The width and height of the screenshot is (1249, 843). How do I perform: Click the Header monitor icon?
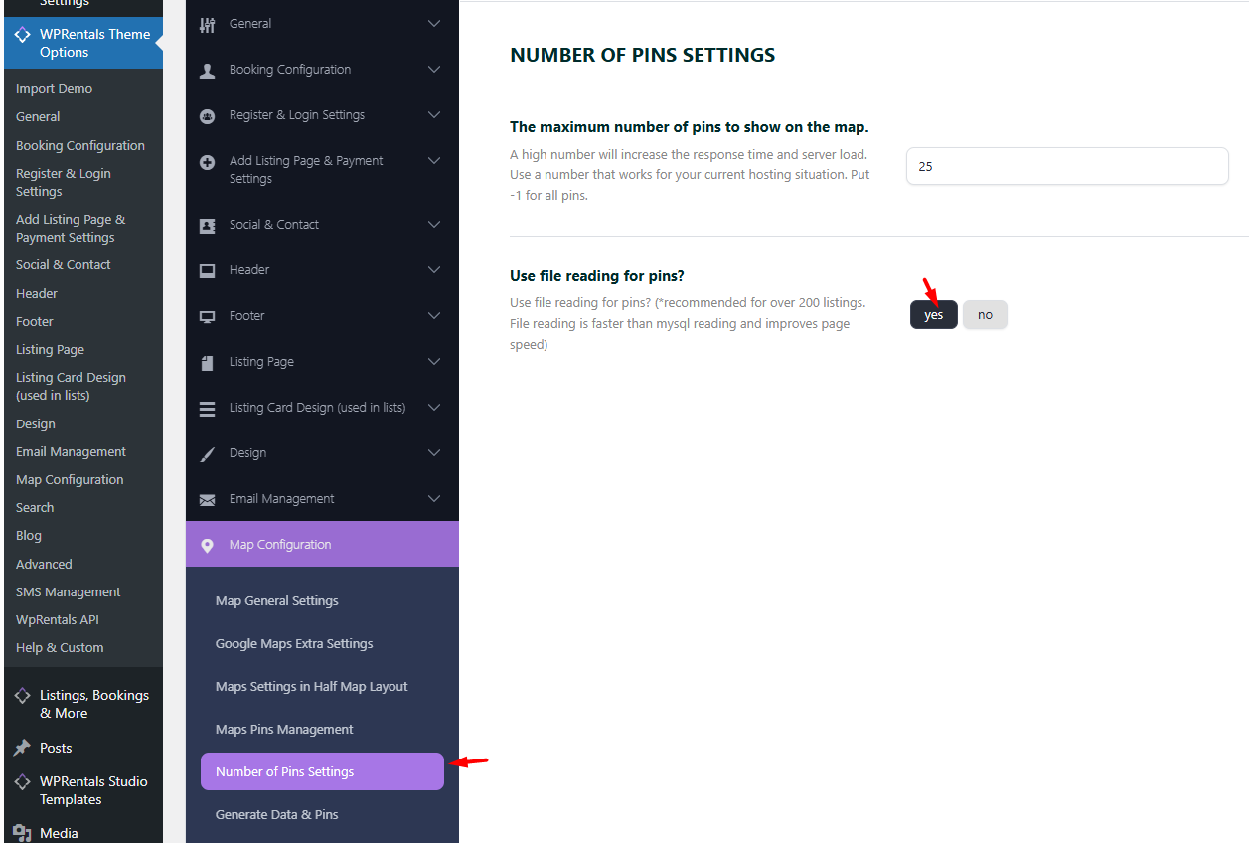point(207,270)
